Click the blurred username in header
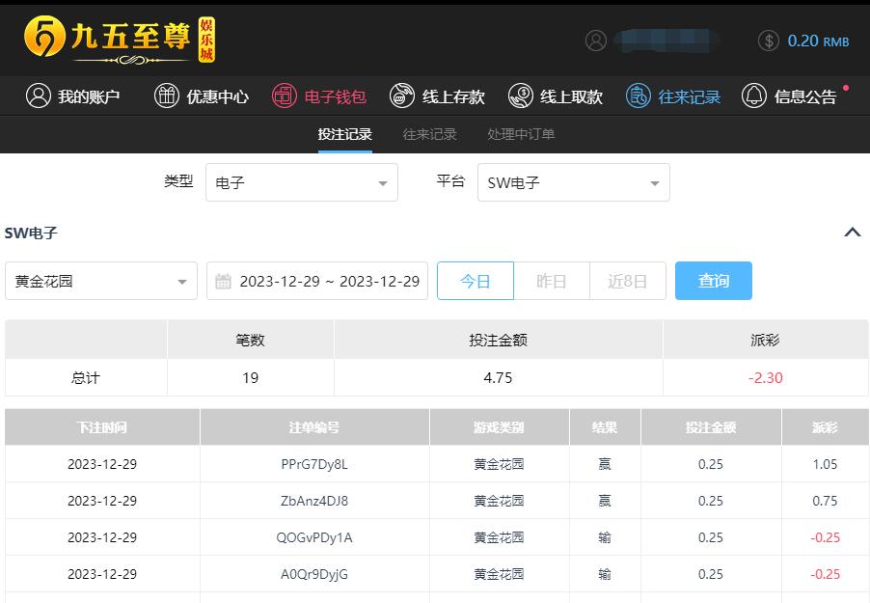870x603 pixels. (666, 41)
